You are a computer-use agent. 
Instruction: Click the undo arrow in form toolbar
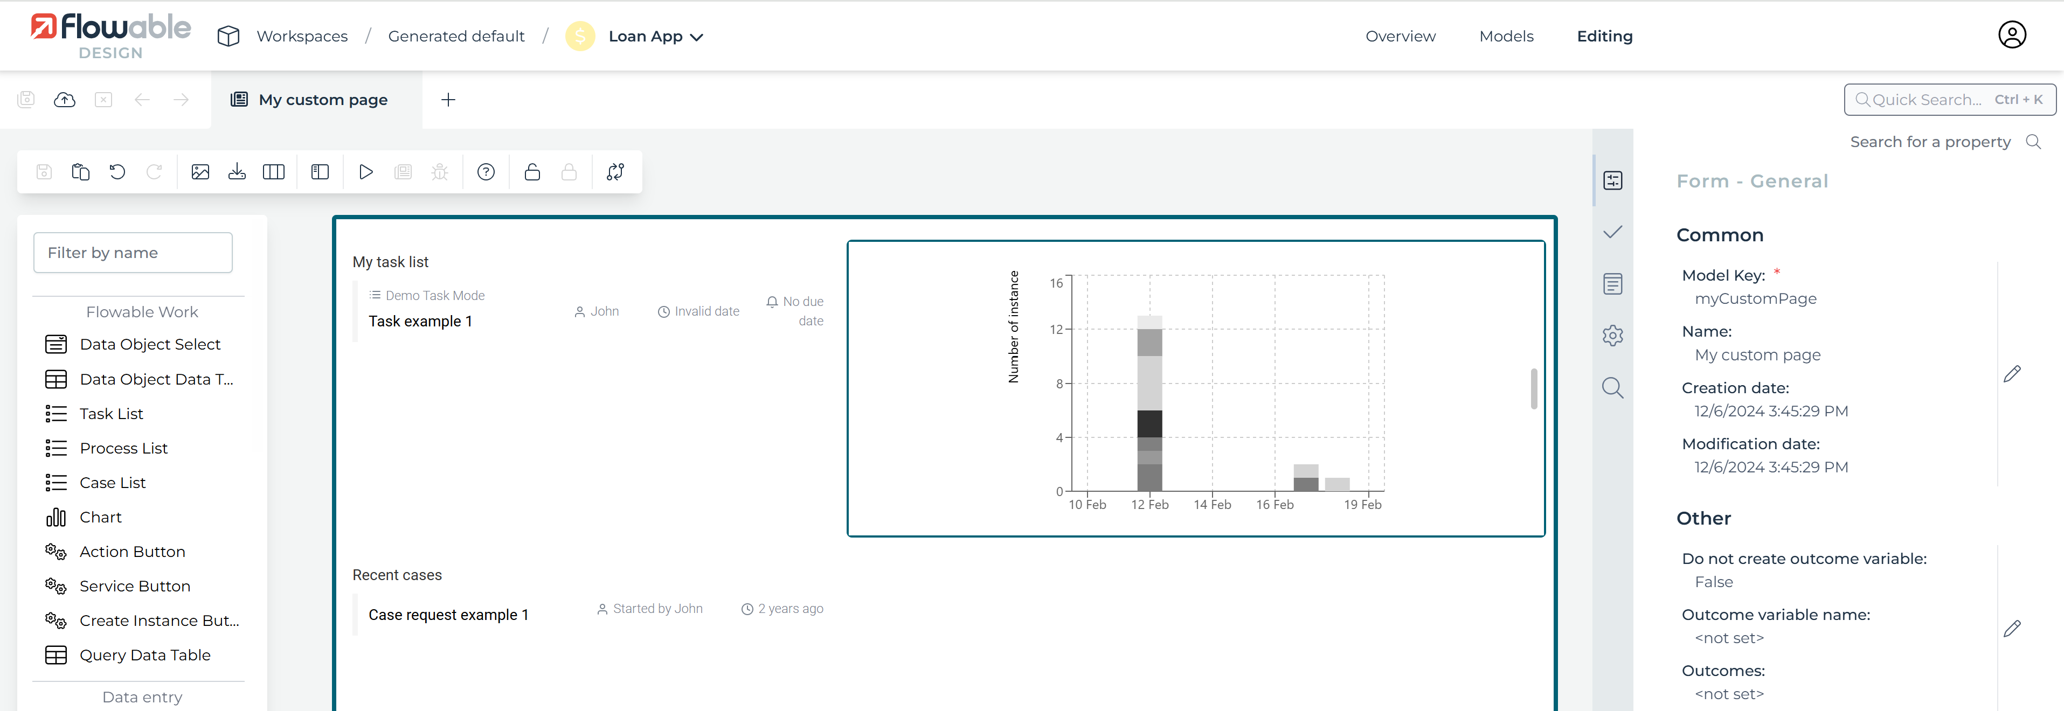point(117,171)
